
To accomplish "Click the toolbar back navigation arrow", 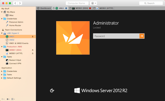I will point(15,3).
